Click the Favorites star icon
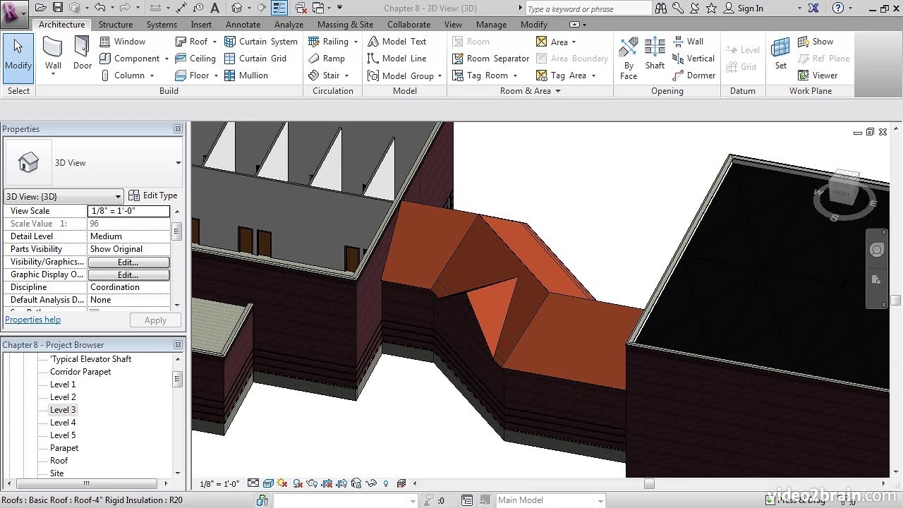The width and height of the screenshot is (903, 508). pyautogui.click(x=711, y=8)
